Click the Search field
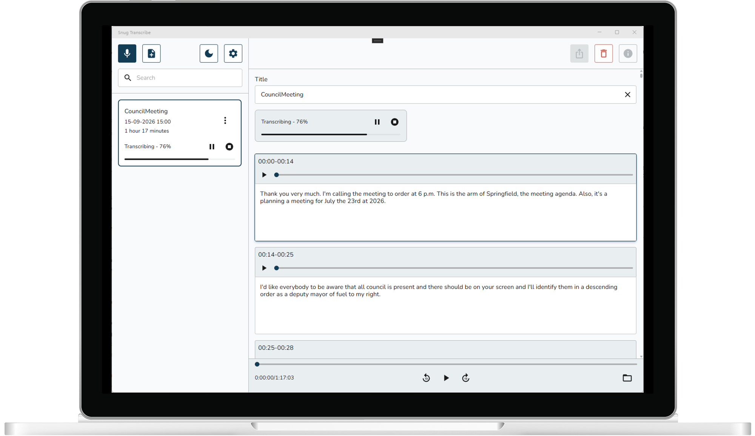This screenshot has width=755, height=436. 180,78
